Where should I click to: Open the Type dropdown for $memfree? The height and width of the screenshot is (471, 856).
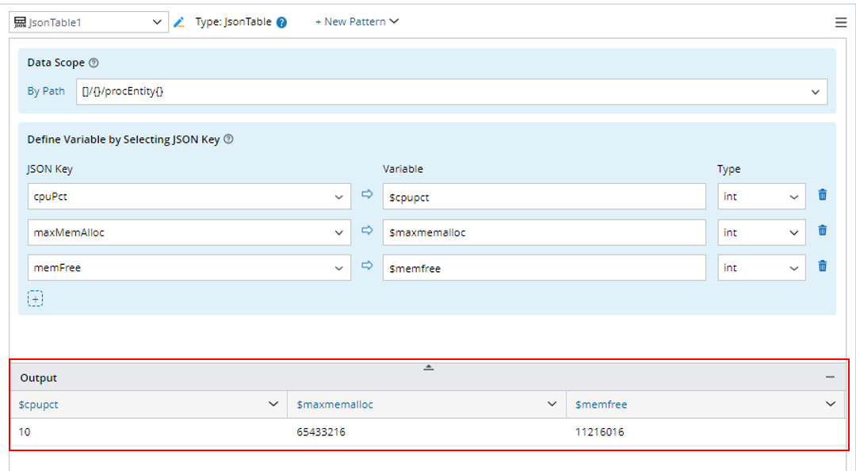tap(793, 268)
